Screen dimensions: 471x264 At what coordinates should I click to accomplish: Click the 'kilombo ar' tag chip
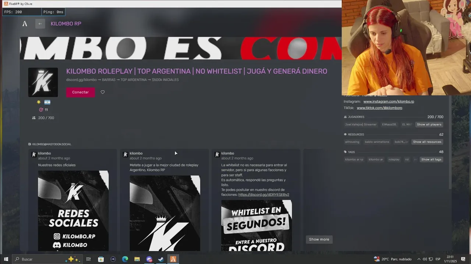(376, 159)
